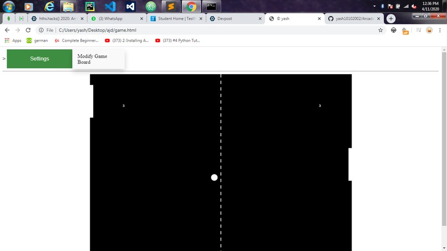The width and height of the screenshot is (447, 251).
Task: Close the Student Home tab
Action: point(201,18)
